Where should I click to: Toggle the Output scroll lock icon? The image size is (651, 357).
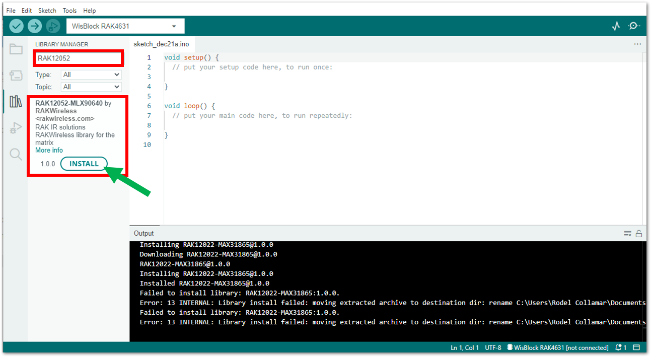pyautogui.click(x=639, y=234)
